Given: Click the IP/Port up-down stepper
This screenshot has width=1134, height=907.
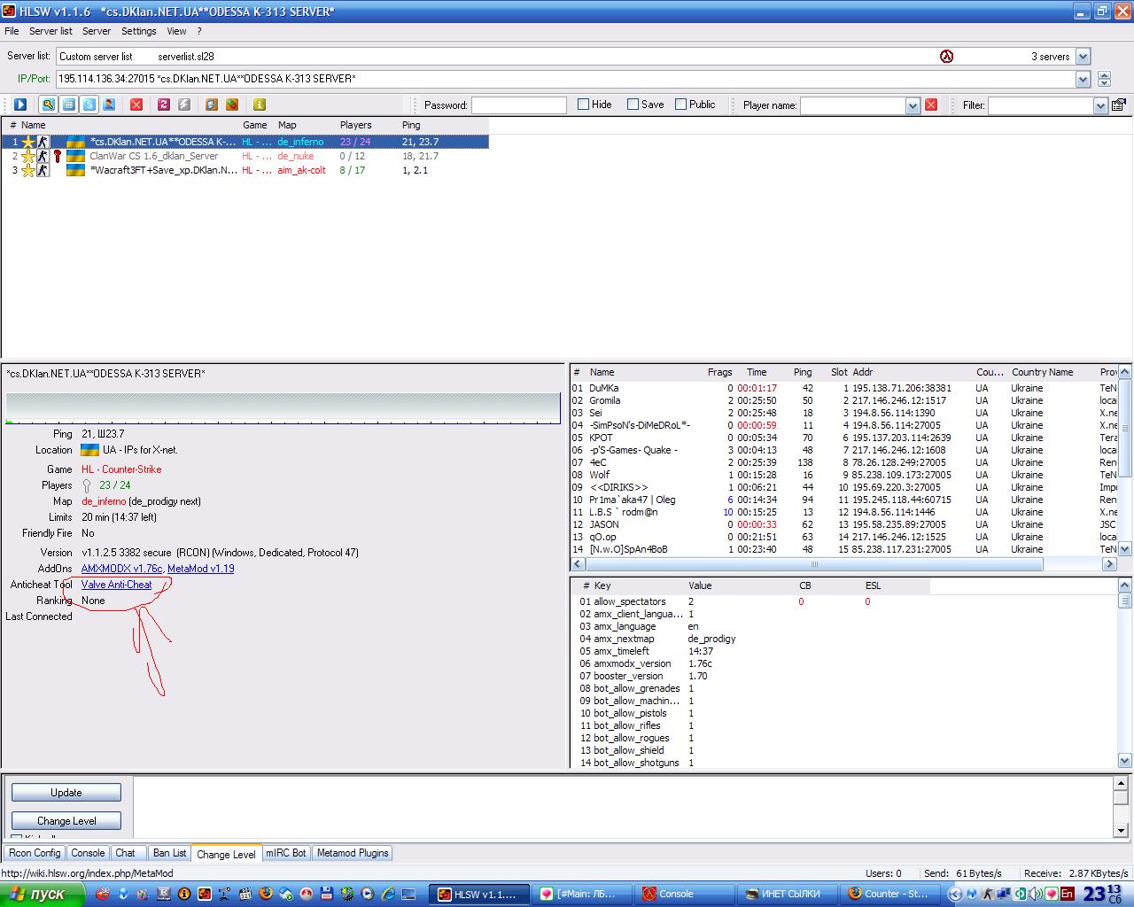Looking at the screenshot, I should (x=1104, y=79).
